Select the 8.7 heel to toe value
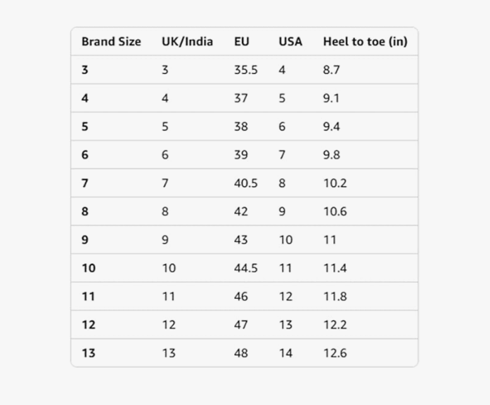The width and height of the screenshot is (490, 405). coord(332,70)
